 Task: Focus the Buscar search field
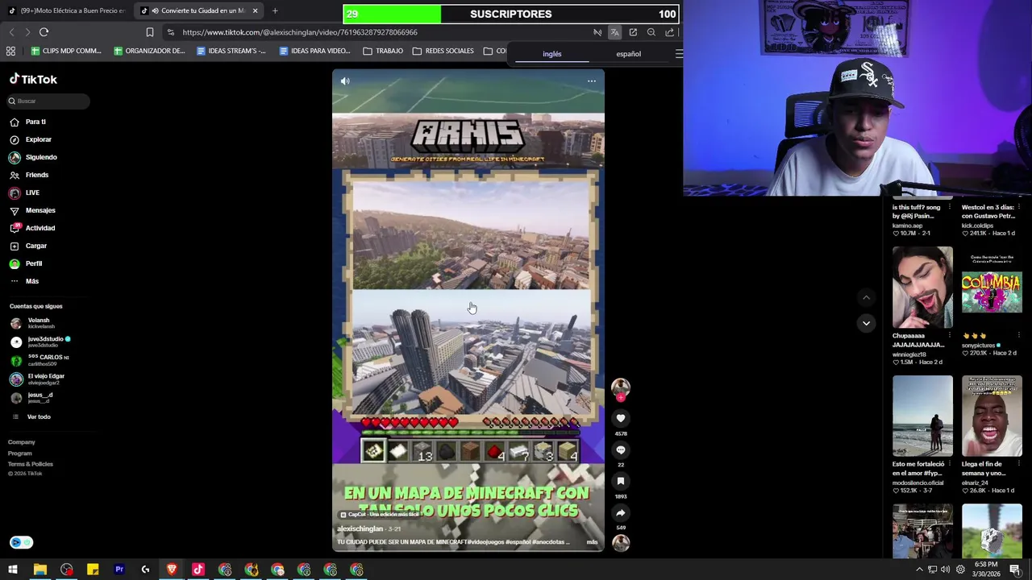[48, 101]
